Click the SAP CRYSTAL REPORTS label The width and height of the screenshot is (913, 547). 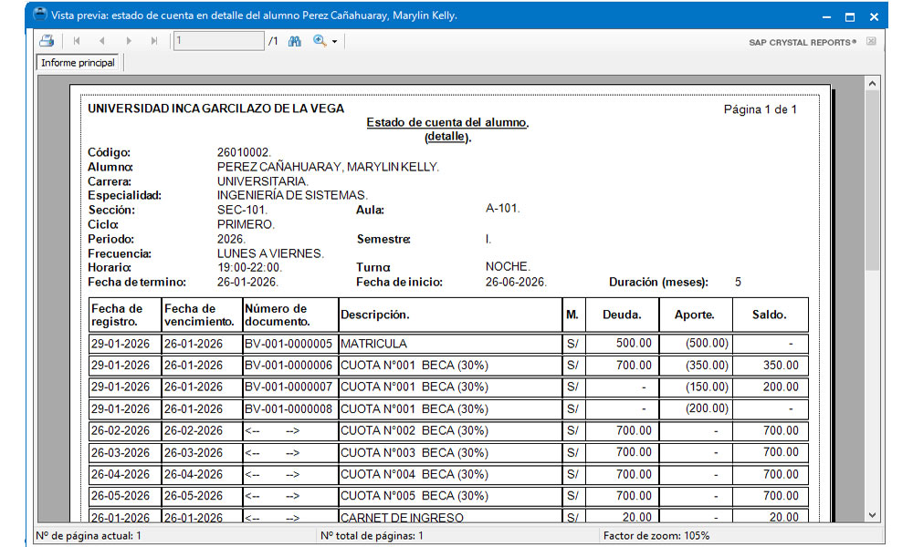[803, 43]
